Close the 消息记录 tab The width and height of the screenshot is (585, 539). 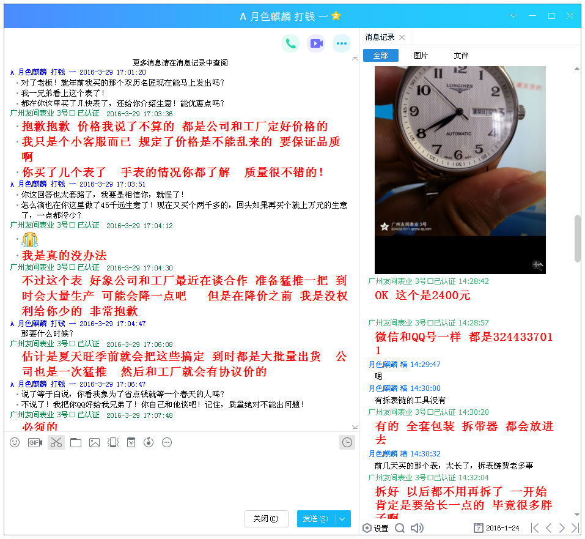[402, 37]
